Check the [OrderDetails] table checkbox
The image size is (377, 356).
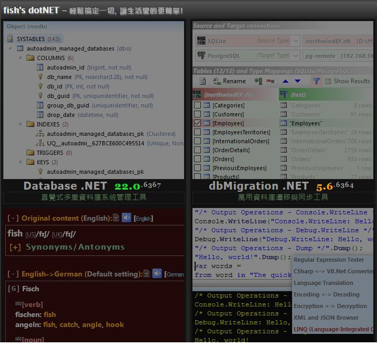[197, 150]
